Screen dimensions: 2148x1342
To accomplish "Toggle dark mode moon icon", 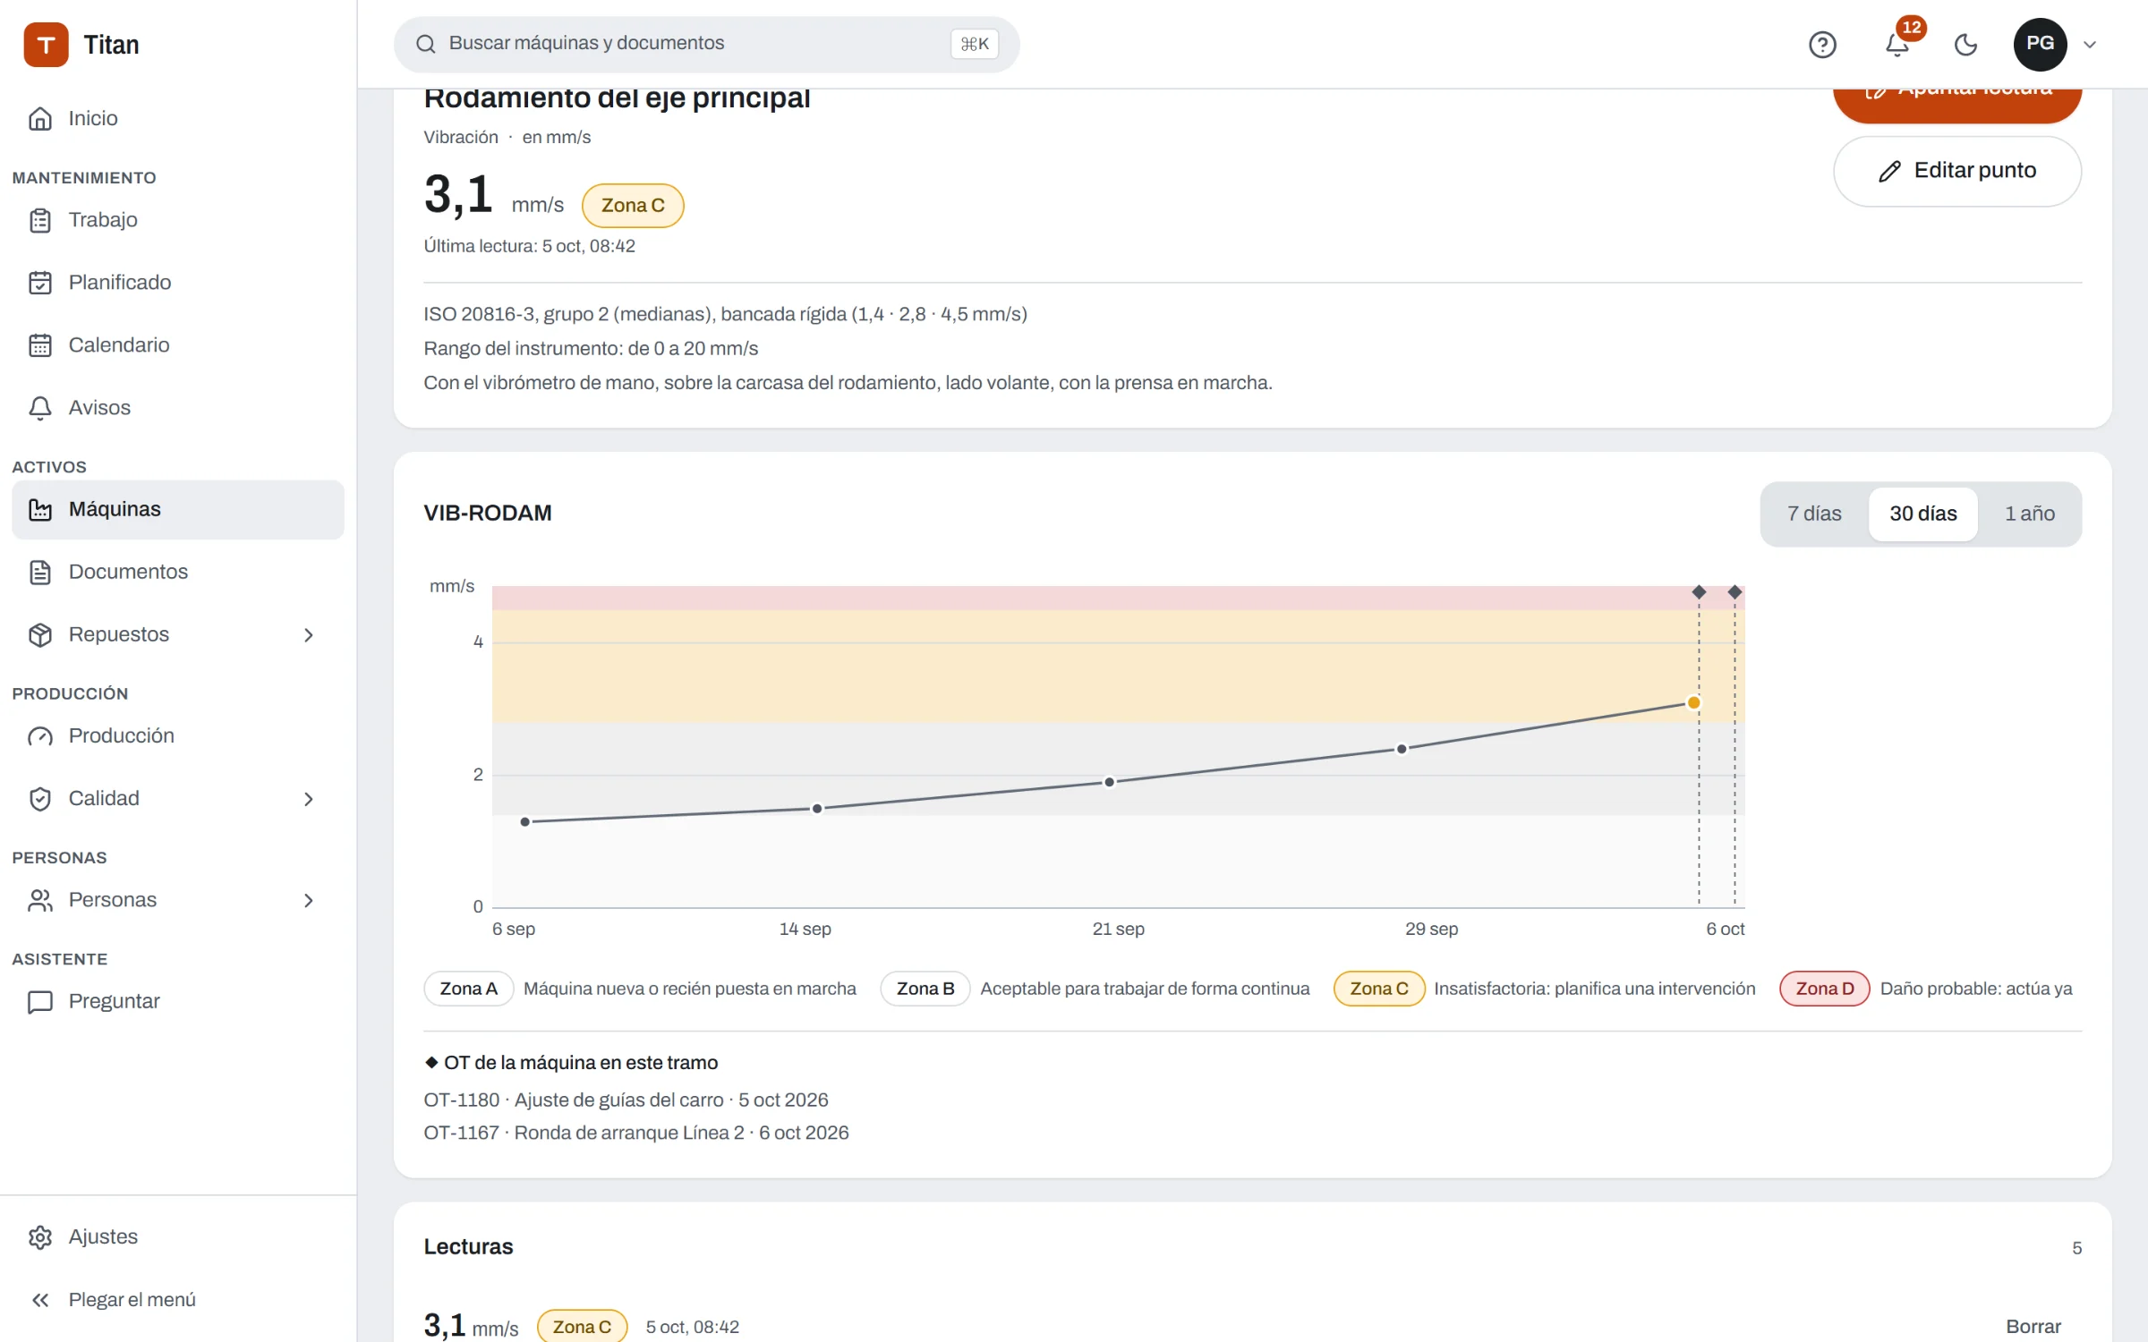I will click(x=1965, y=44).
